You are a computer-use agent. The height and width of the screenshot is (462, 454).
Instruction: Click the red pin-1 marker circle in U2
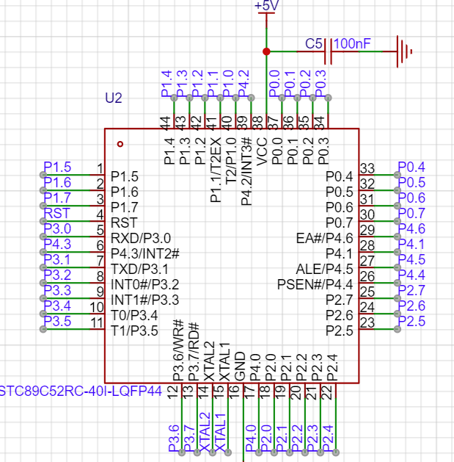120,144
